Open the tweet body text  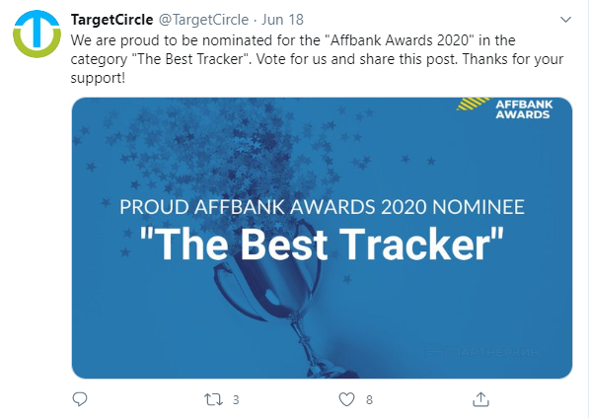[x=317, y=59]
